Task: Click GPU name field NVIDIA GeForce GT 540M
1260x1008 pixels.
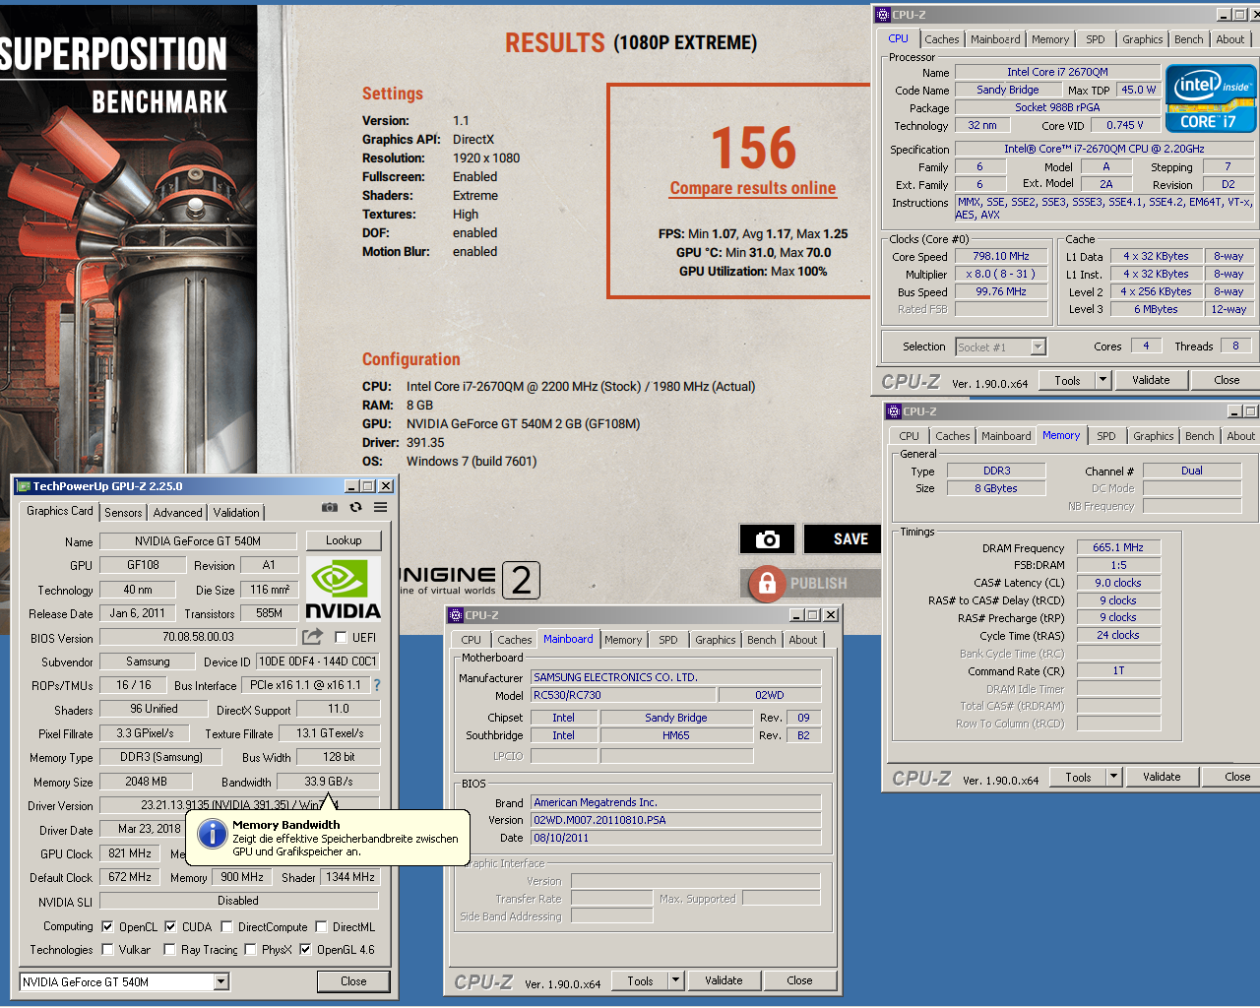Action: point(198,540)
